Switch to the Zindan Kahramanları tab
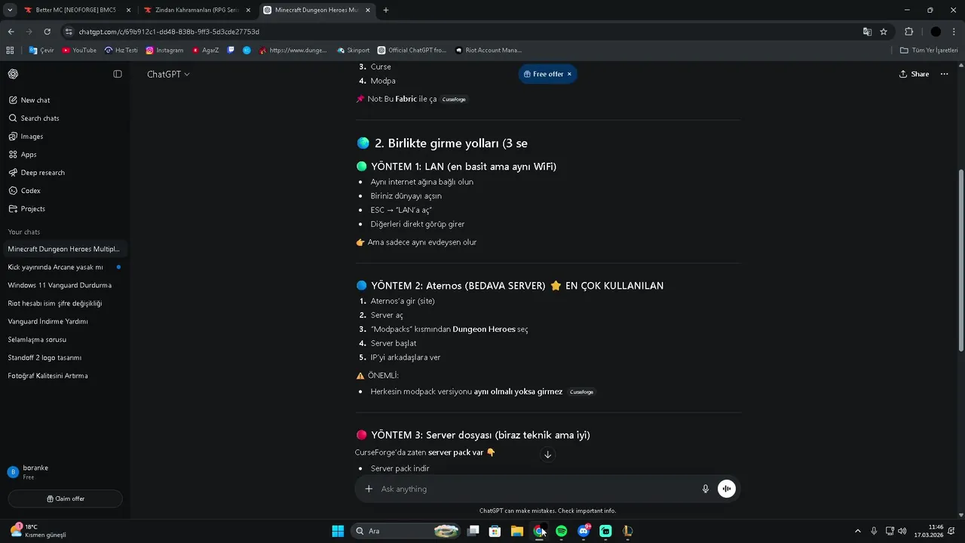 click(x=198, y=10)
